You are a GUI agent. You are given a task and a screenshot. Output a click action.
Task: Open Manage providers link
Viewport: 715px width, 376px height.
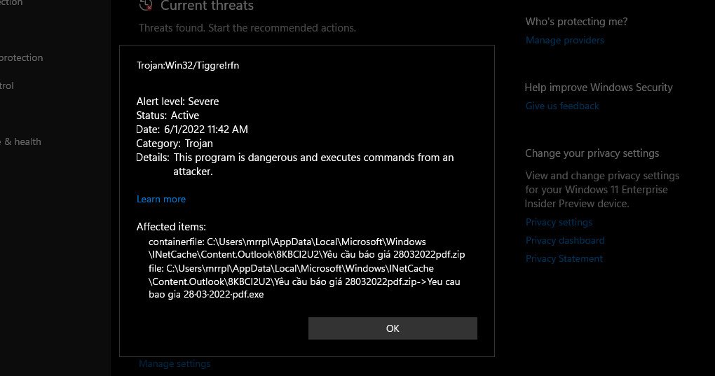pos(564,40)
